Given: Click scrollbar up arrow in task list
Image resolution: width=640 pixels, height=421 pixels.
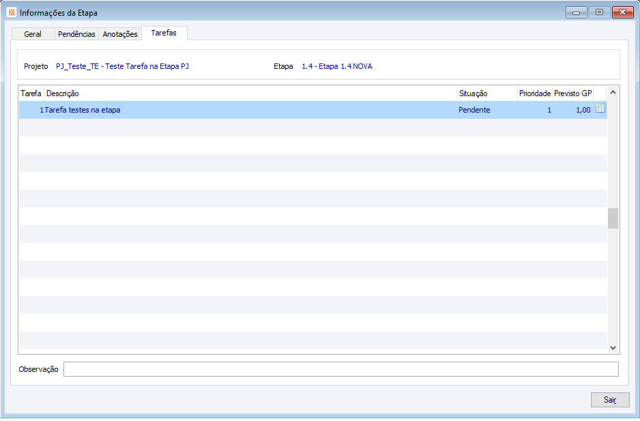Looking at the screenshot, I should pos(613,93).
